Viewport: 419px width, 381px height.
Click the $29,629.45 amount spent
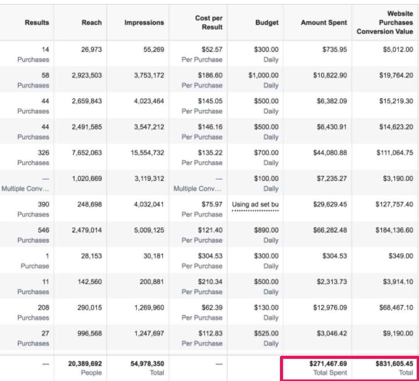coord(330,204)
